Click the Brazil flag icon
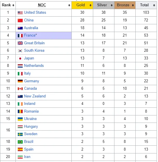The image size is (158, 162). (x=20, y=142)
